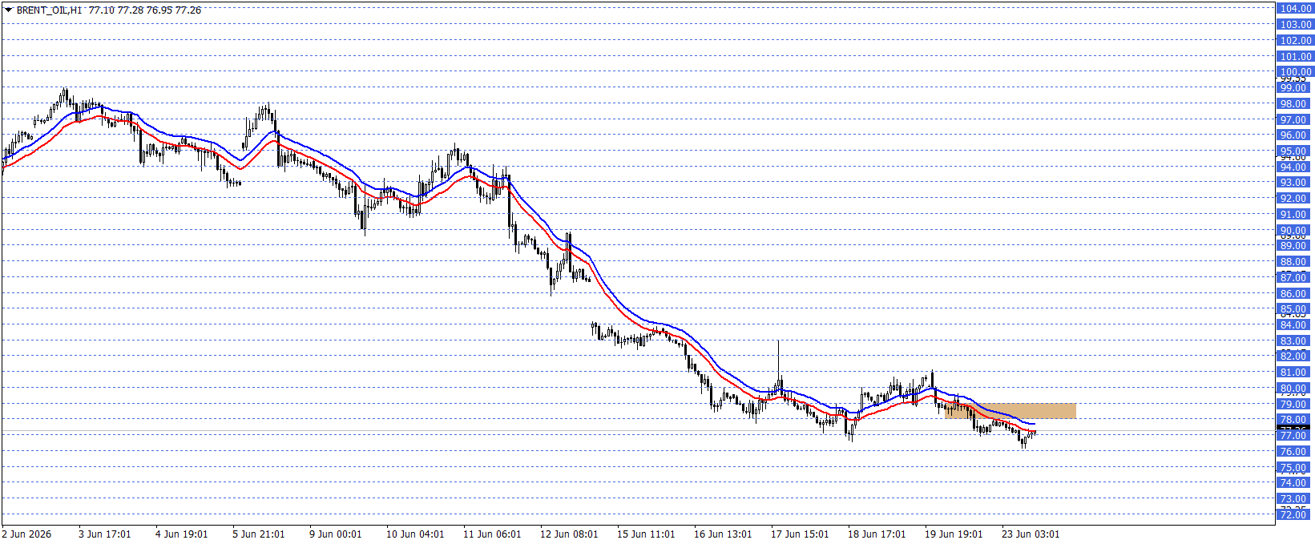Click the 19 Jun 19:01 time label
The height and width of the screenshot is (544, 1315).
(954, 534)
